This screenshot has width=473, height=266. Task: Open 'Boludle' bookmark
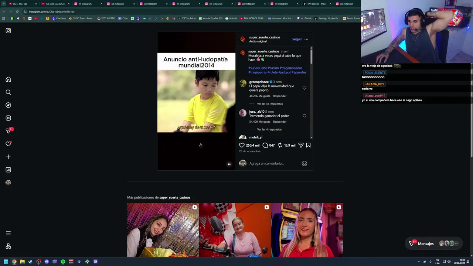point(231,18)
